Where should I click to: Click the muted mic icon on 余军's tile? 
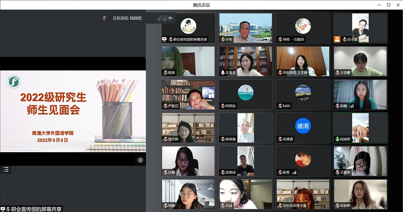[222, 39]
